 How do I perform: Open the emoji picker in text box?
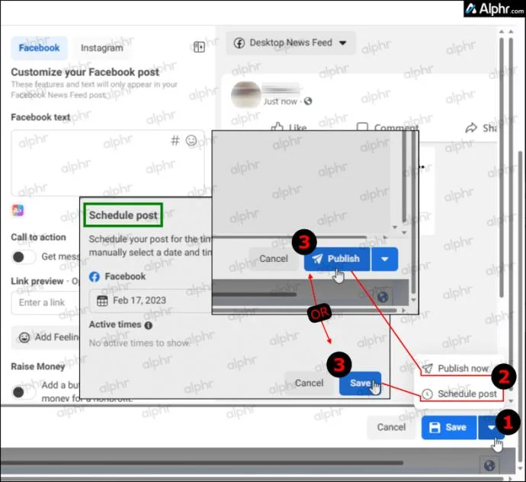(x=191, y=141)
